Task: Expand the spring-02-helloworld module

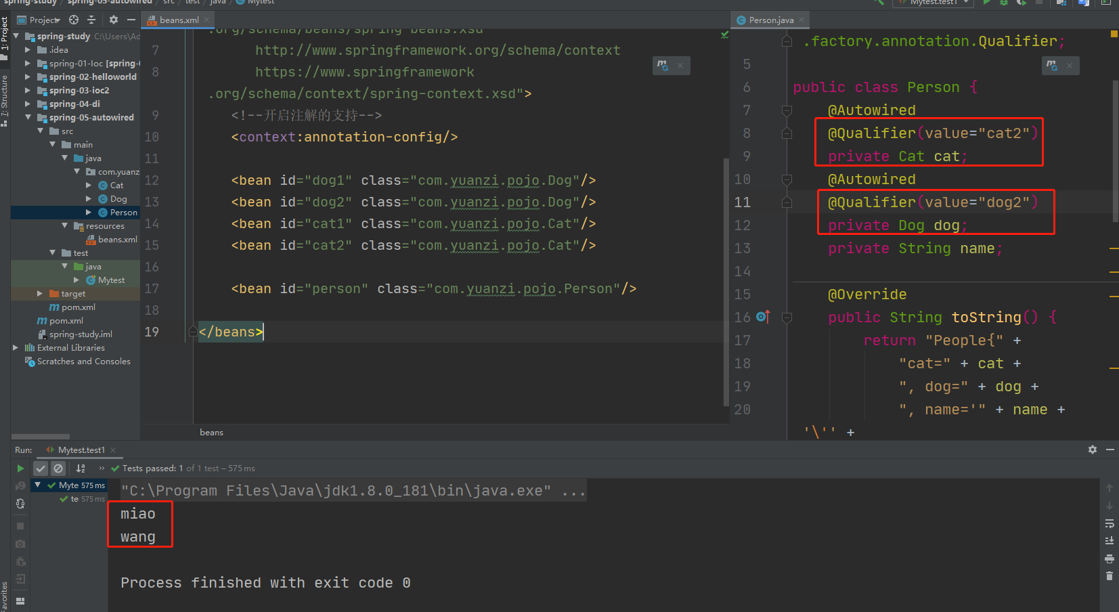Action: (28, 77)
